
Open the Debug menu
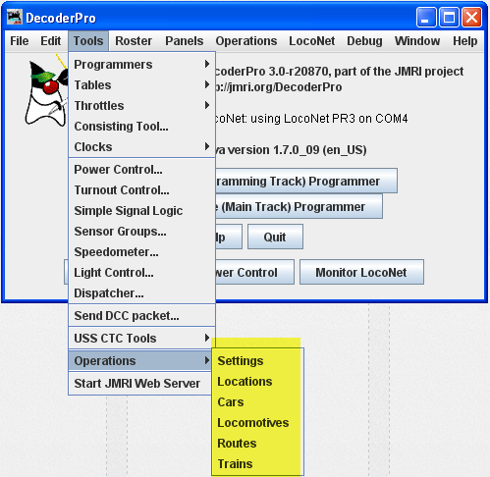click(x=364, y=41)
